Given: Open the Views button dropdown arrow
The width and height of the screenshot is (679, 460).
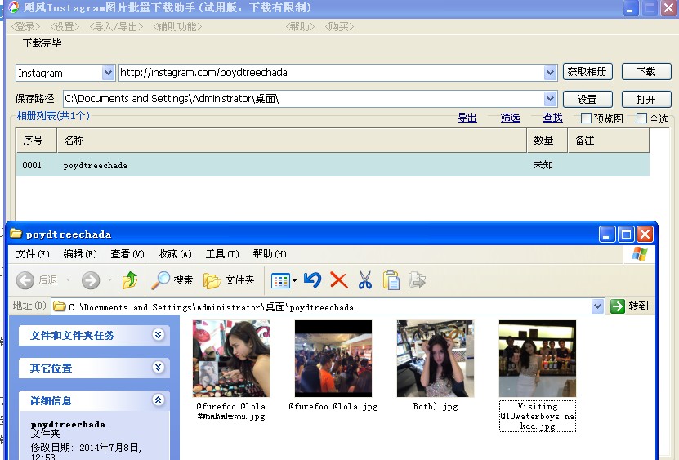Looking at the screenshot, I should point(294,281).
